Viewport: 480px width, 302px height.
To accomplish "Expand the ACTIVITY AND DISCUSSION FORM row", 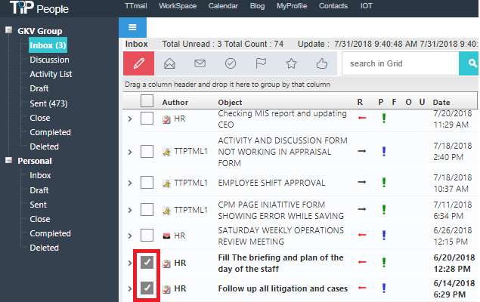I will (x=130, y=152).
